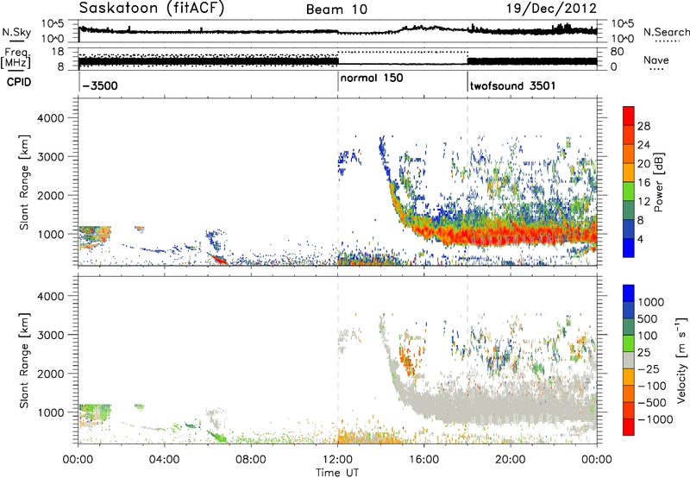Image resolution: width=690 pixels, height=478 pixels.
Task: Select the N.Search legend label
Action: pos(666,32)
